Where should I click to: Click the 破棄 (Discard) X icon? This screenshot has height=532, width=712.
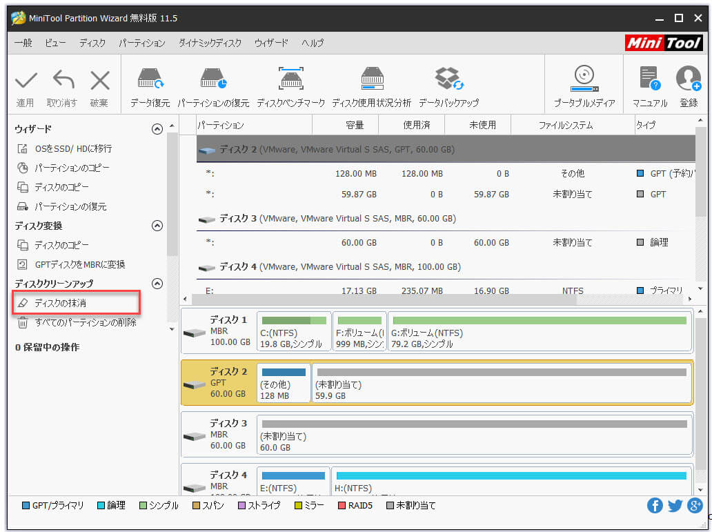(99, 84)
